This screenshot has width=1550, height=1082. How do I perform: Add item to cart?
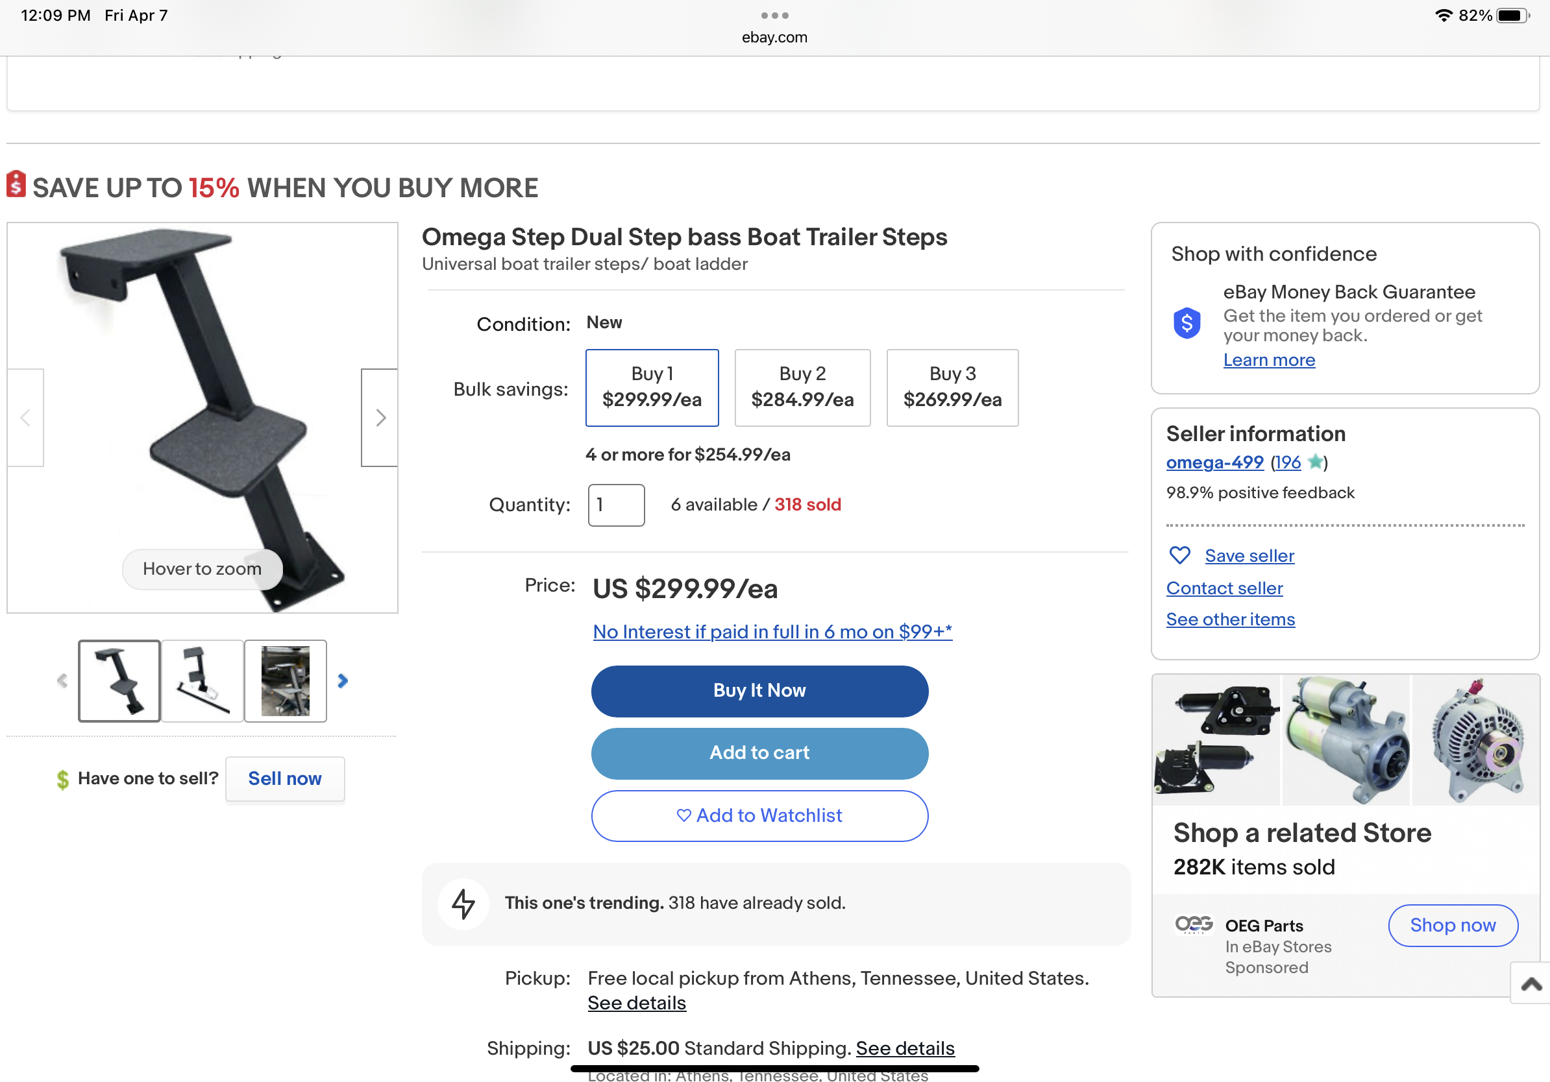pos(759,753)
